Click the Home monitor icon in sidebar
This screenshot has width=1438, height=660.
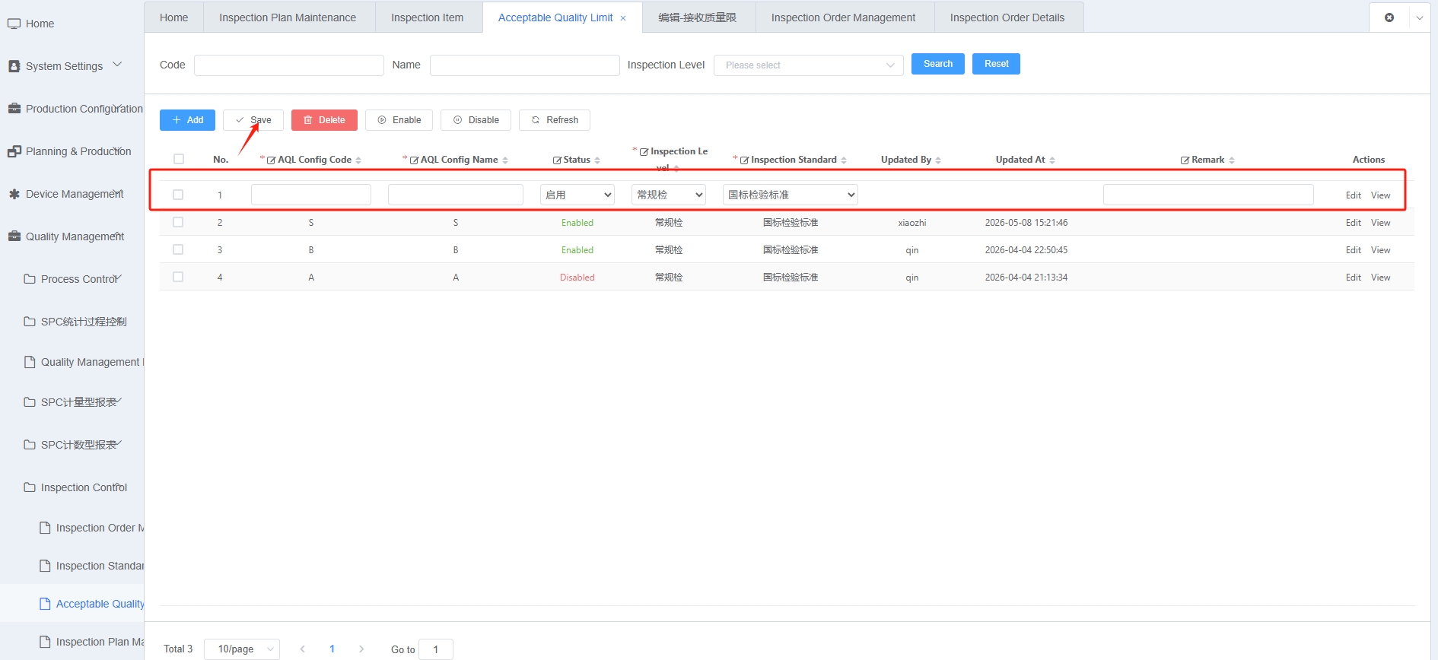click(14, 24)
